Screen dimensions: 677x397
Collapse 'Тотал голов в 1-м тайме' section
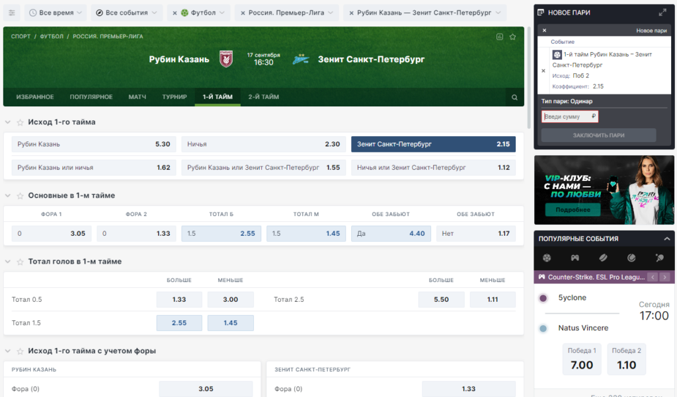coord(8,262)
